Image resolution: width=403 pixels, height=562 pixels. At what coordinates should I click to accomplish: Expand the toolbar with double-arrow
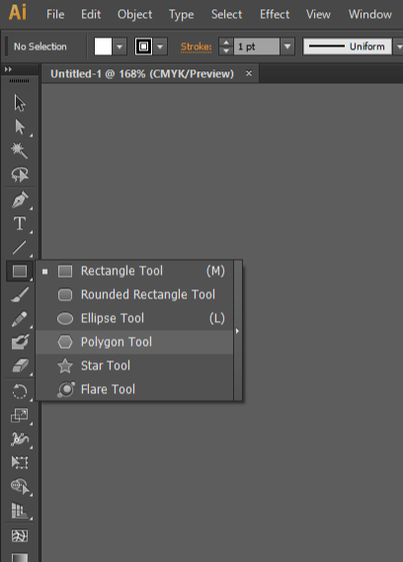(x=8, y=69)
